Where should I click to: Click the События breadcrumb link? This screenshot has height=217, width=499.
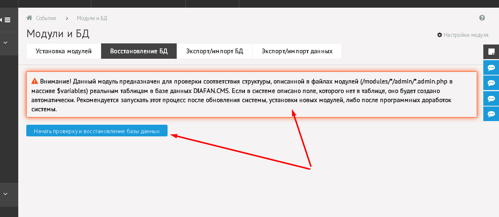[x=46, y=18]
